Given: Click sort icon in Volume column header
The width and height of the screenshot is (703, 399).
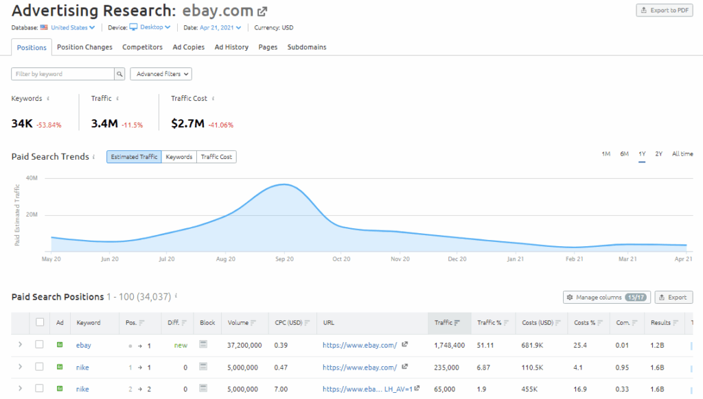Looking at the screenshot, I should click(x=254, y=323).
